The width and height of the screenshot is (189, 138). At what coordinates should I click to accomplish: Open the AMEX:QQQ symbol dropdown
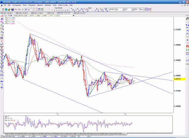[123, 9]
